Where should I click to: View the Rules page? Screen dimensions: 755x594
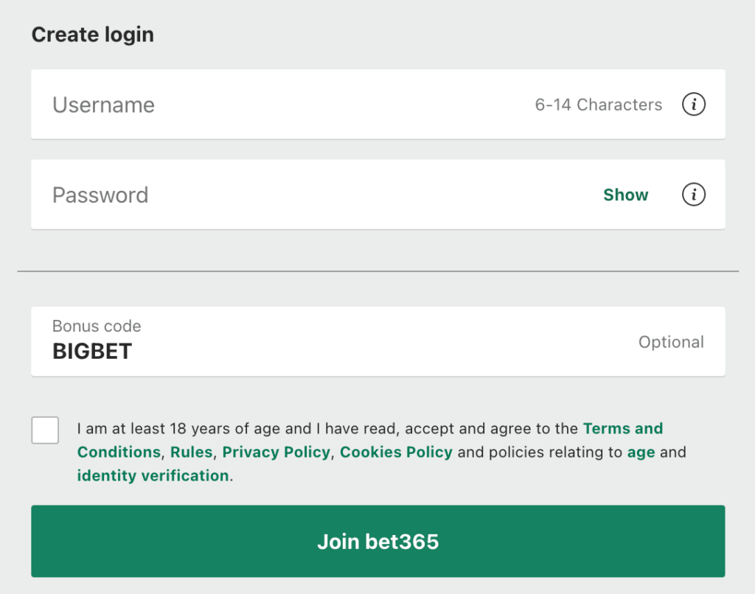(191, 452)
